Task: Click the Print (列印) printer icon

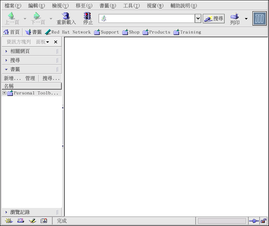Action: coord(235,16)
